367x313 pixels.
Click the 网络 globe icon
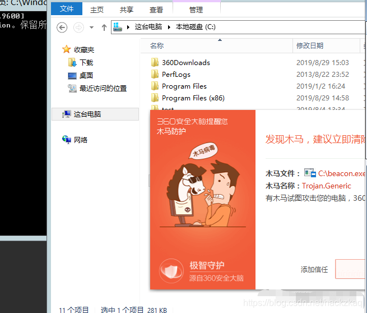[x=67, y=140]
